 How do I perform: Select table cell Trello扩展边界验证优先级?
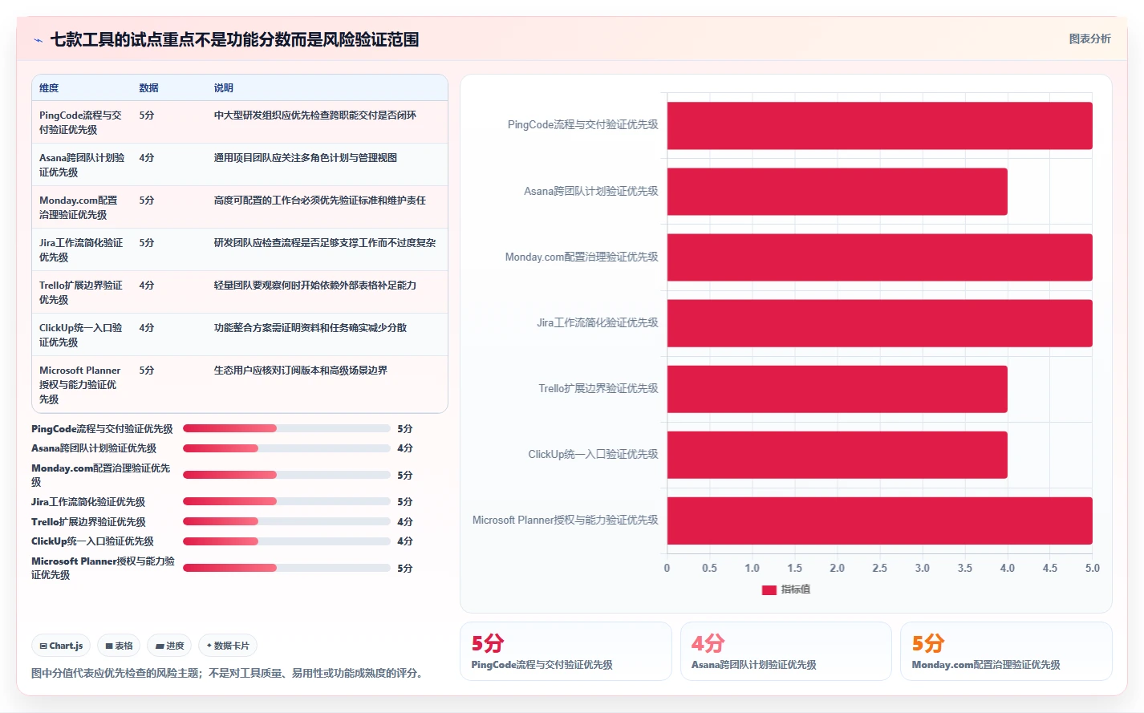pos(81,293)
